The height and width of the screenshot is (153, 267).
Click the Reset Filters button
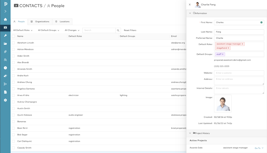(130, 30)
